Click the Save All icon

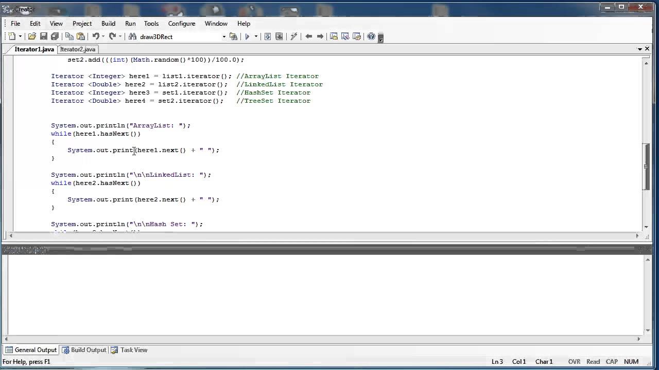(55, 36)
